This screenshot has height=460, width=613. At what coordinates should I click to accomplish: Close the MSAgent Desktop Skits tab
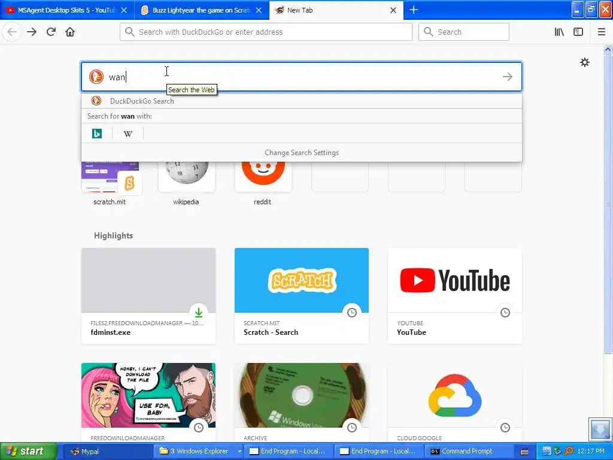click(124, 10)
